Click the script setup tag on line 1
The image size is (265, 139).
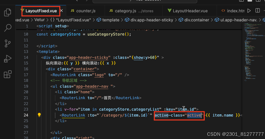pyautogui.click(x=53, y=26)
